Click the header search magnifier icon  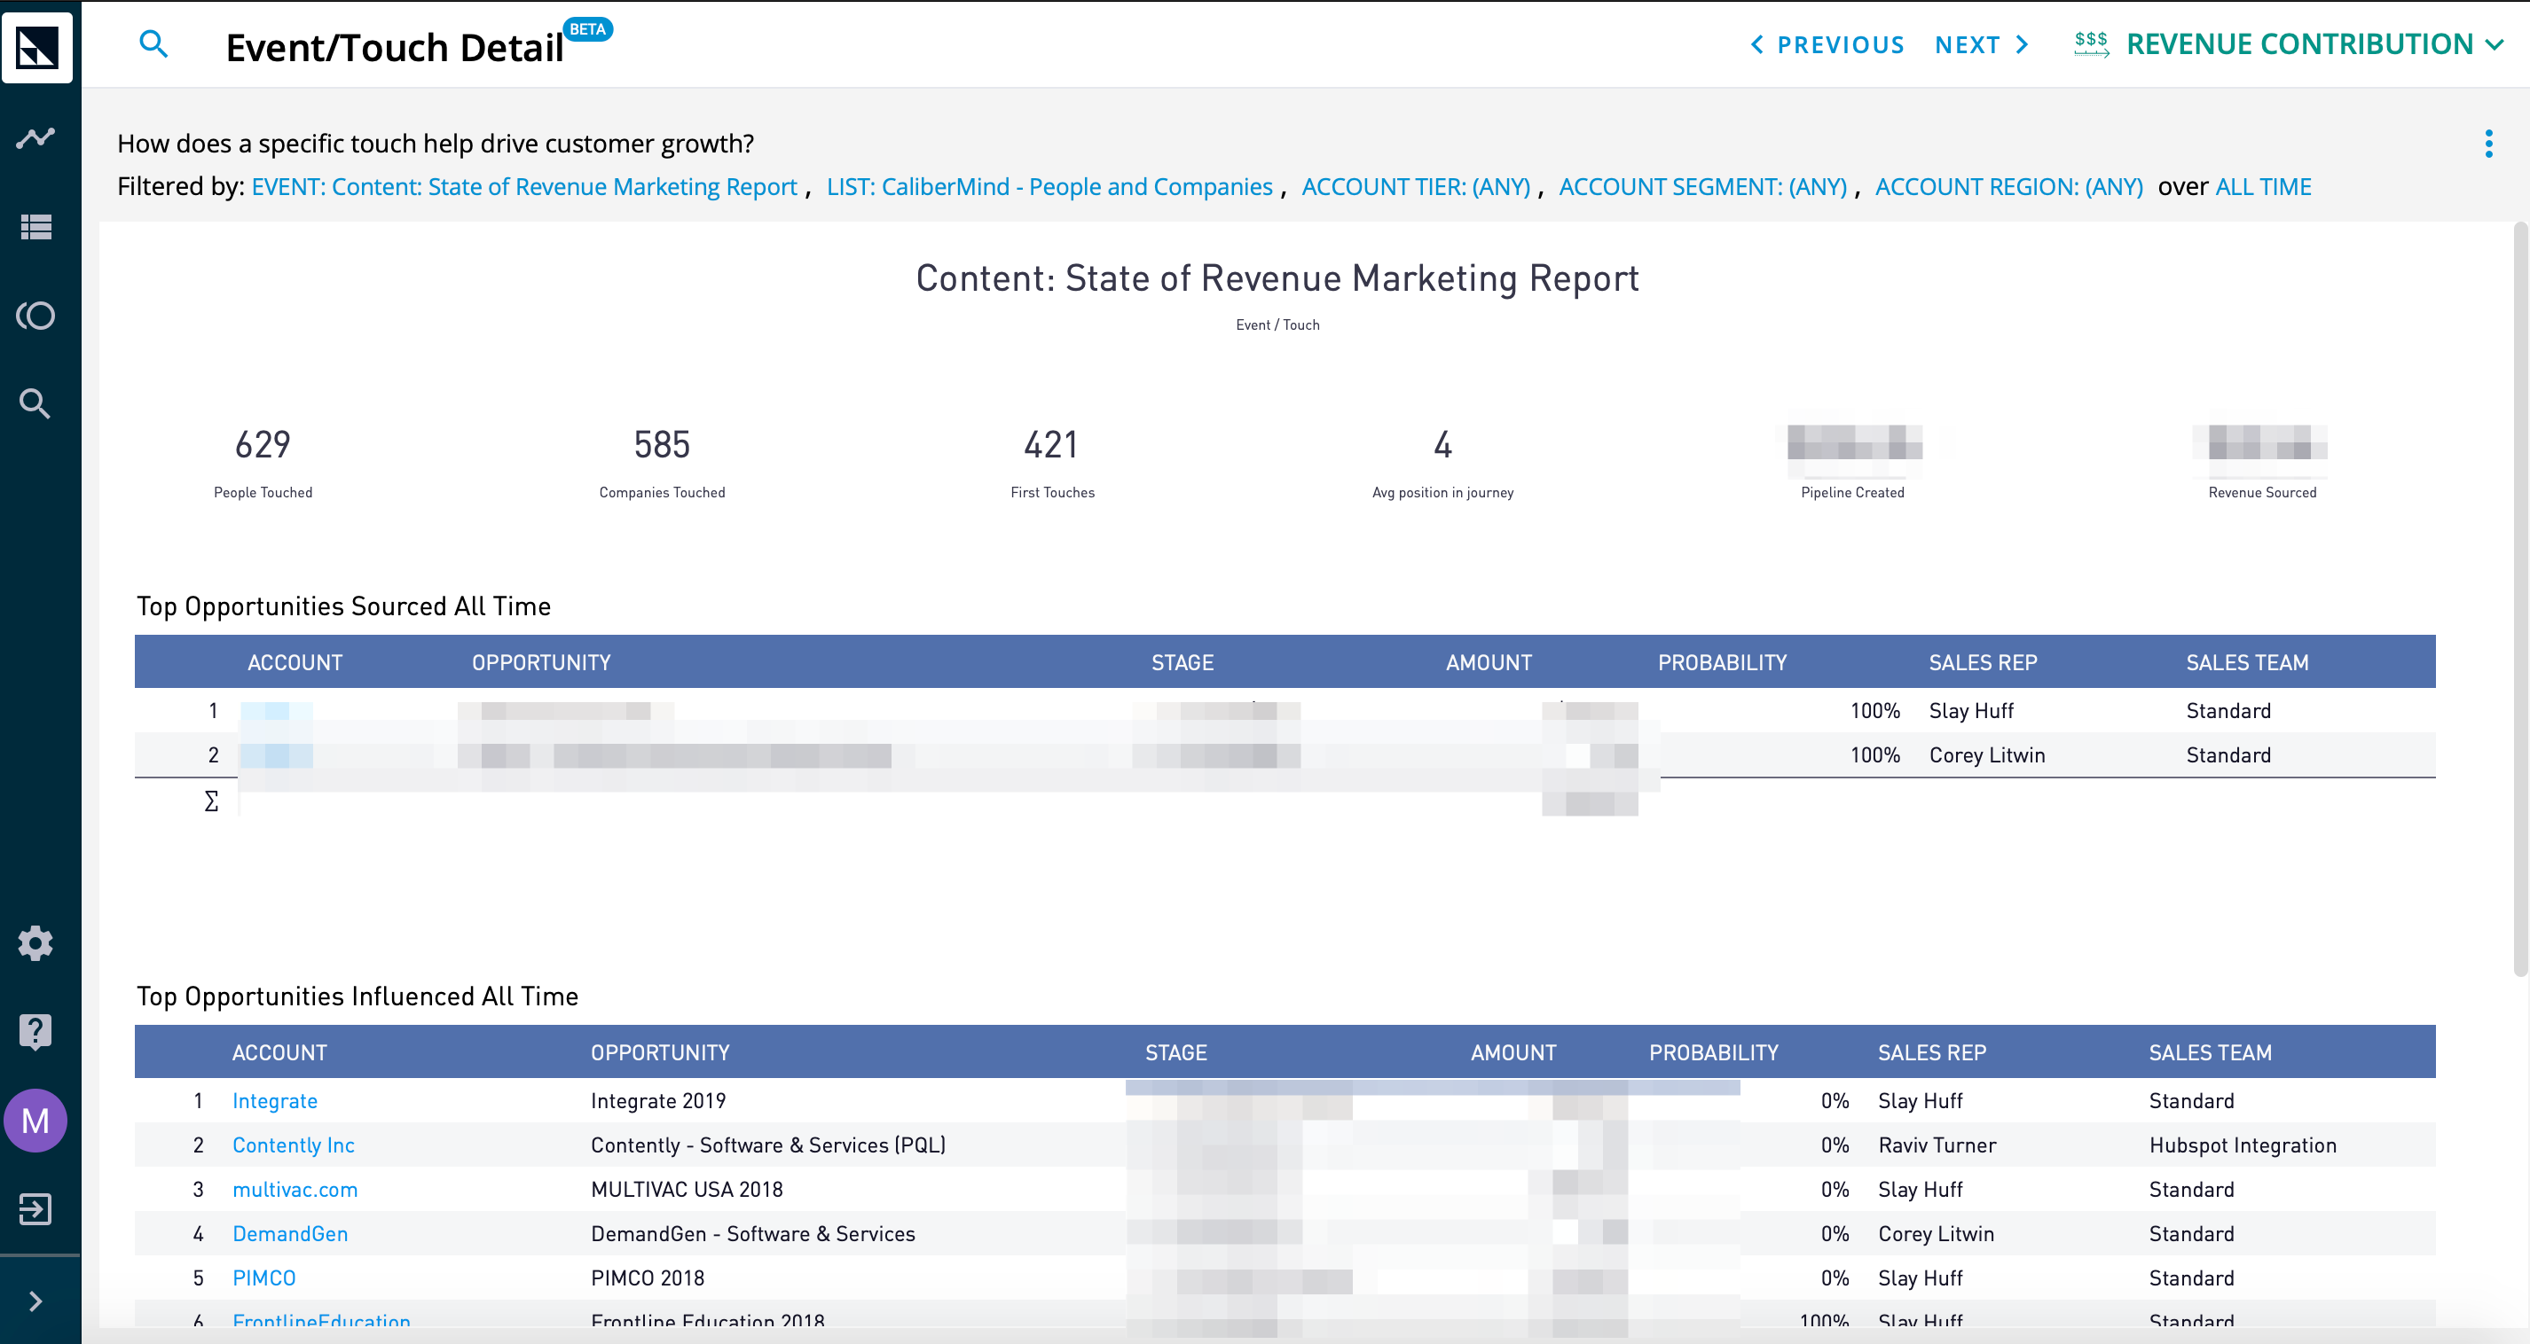point(154,44)
